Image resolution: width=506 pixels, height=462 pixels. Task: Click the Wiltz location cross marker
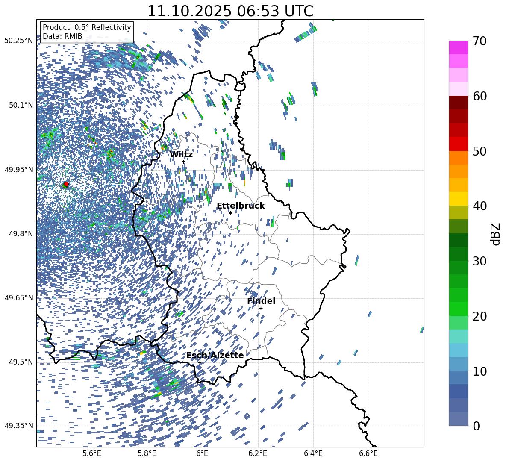point(183,162)
